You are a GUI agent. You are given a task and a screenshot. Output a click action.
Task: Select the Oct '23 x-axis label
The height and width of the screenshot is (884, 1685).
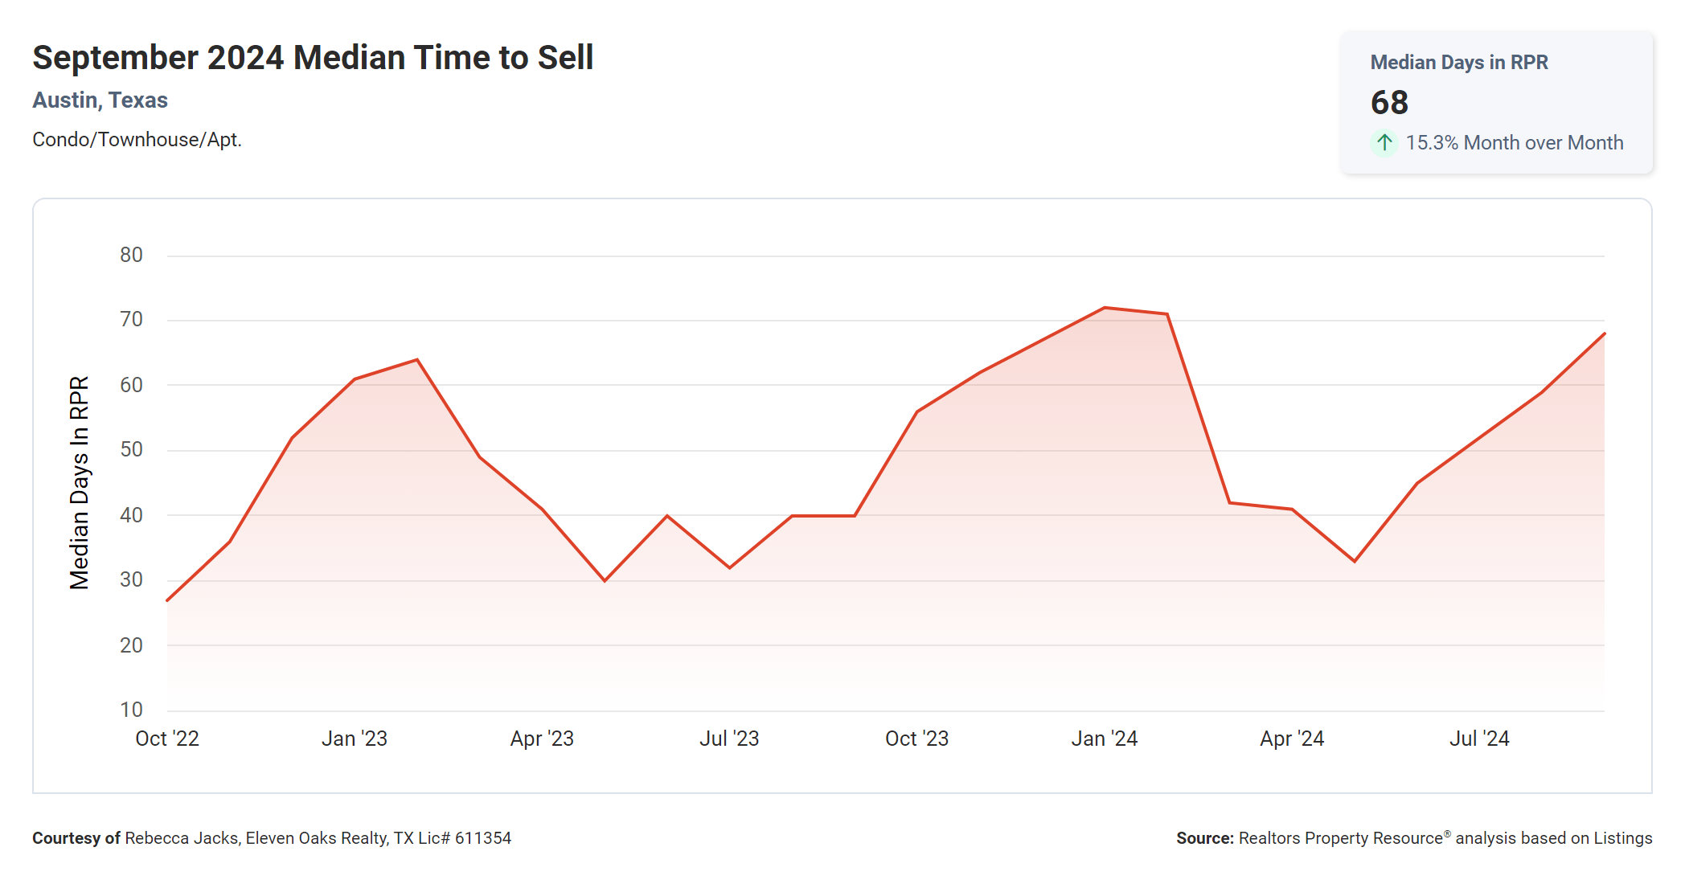pyautogui.click(x=916, y=739)
